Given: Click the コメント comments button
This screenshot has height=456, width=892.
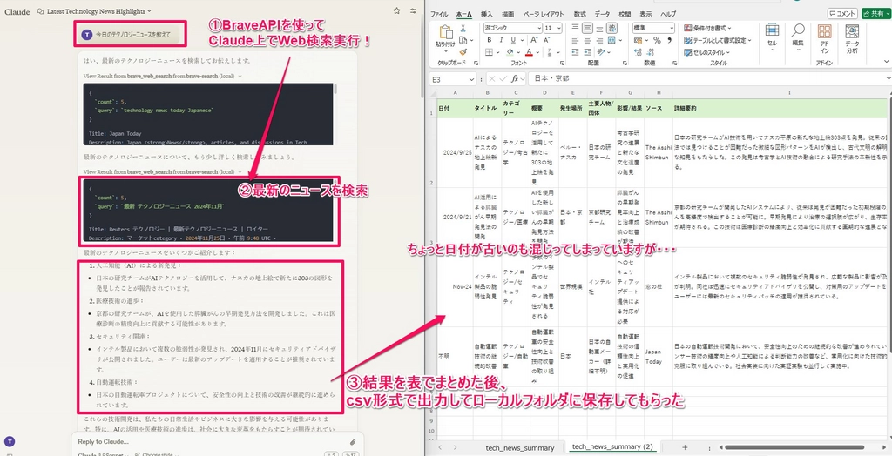Looking at the screenshot, I should coord(842,14).
